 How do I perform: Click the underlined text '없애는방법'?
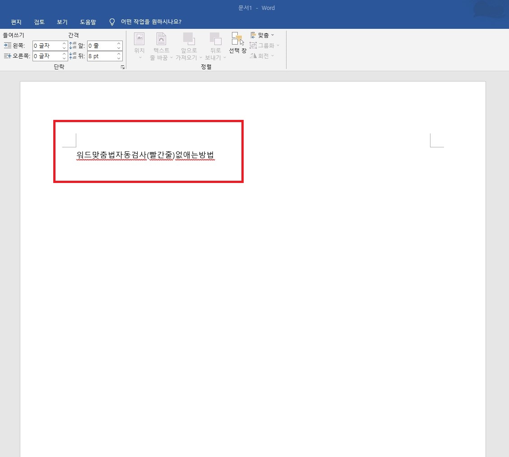pos(195,155)
